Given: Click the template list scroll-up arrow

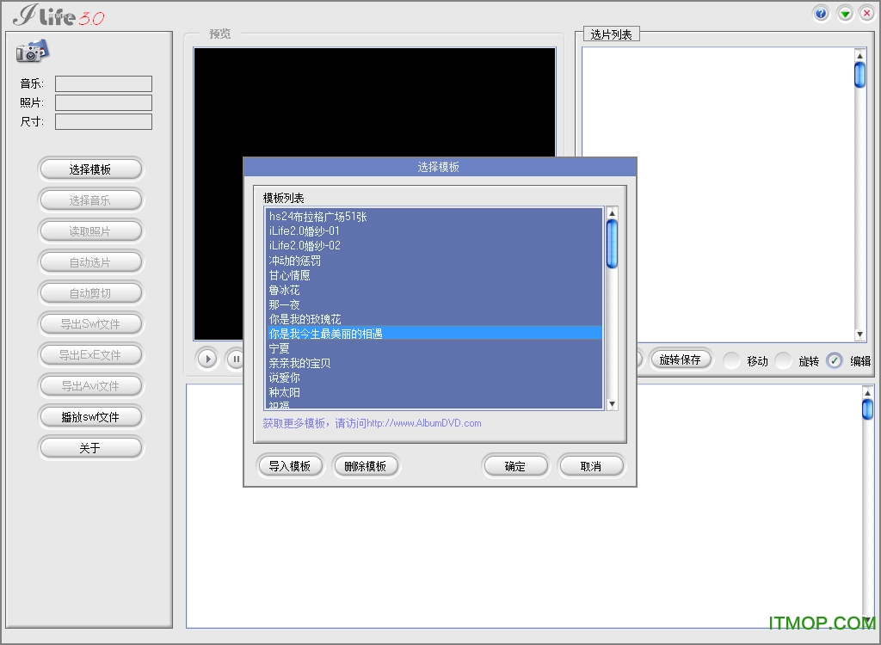Looking at the screenshot, I should [x=612, y=213].
